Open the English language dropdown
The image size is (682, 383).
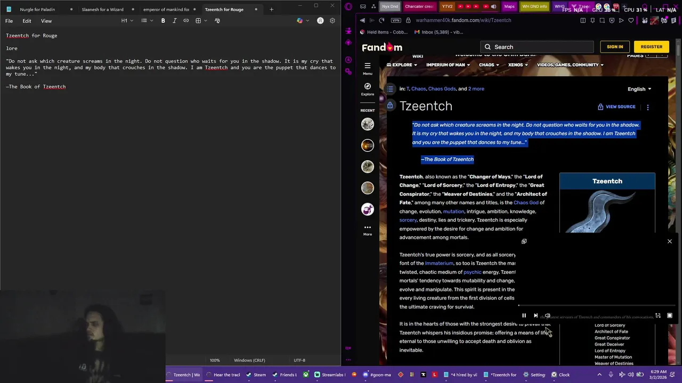click(x=639, y=89)
